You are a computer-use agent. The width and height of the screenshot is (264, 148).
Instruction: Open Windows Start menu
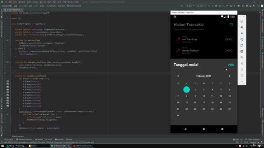[x=2, y=146]
